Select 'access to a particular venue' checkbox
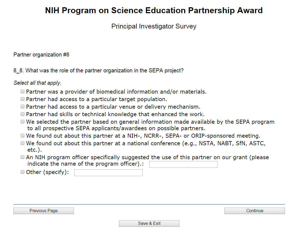Screen dimensions: 297x238 point(23,107)
